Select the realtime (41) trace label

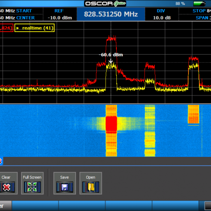pos(35,28)
